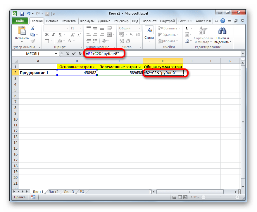Click the Percent style button
The image size is (257, 212).
[132, 35]
